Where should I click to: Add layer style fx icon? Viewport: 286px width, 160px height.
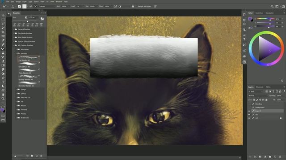(x=255, y=157)
